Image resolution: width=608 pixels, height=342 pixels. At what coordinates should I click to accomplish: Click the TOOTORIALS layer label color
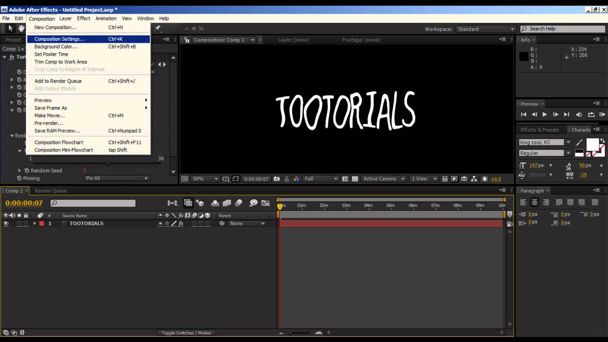coord(41,224)
